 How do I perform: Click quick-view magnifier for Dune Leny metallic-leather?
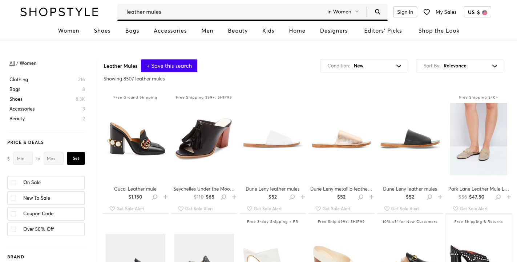(x=361, y=197)
